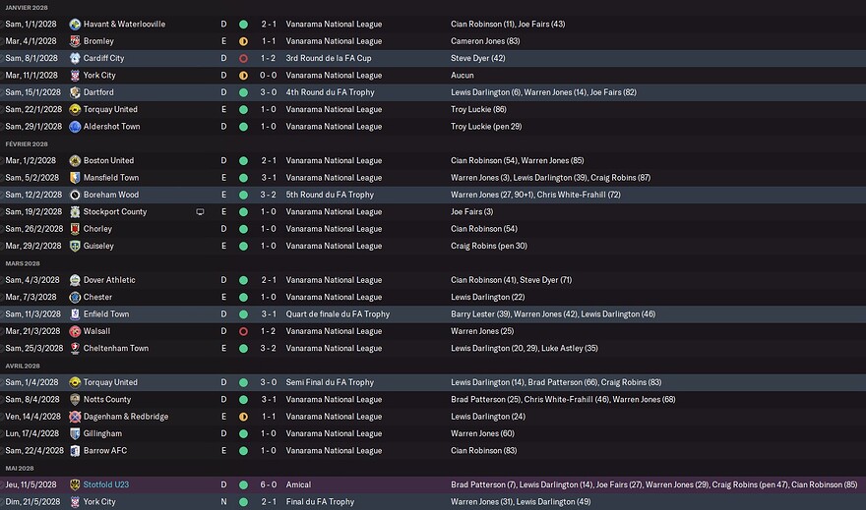The image size is (866, 510).
Task: Click Dover Athletic club badge
Action: pos(75,280)
